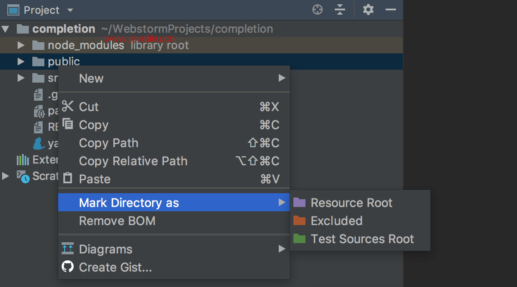Image resolution: width=517 pixels, height=287 pixels.
Task: Click the node_modules folder icon
Action: (38, 45)
